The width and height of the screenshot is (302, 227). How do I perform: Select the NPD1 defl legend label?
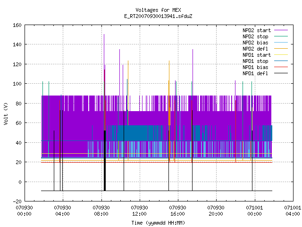pos(255,73)
